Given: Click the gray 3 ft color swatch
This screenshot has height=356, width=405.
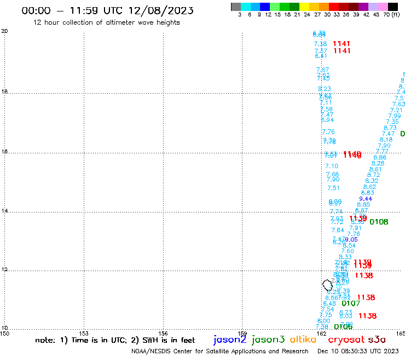Looking at the screenshot, I should [x=236, y=7].
